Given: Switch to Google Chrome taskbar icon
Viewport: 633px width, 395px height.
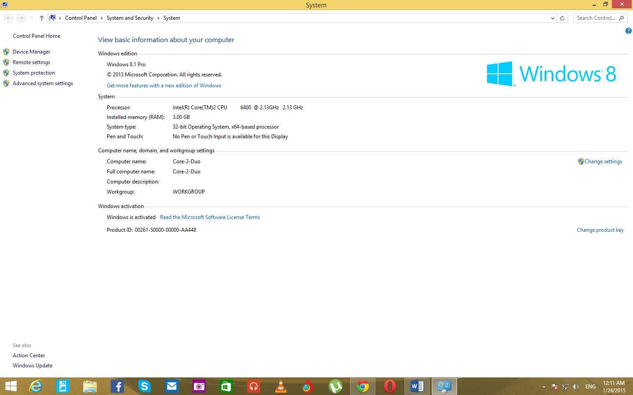Looking at the screenshot, I should (x=363, y=386).
